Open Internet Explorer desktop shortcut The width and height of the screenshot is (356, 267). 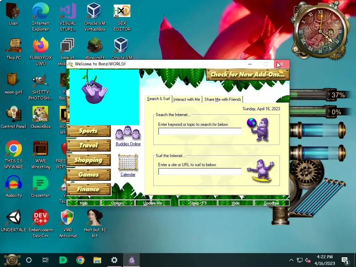coord(40,17)
